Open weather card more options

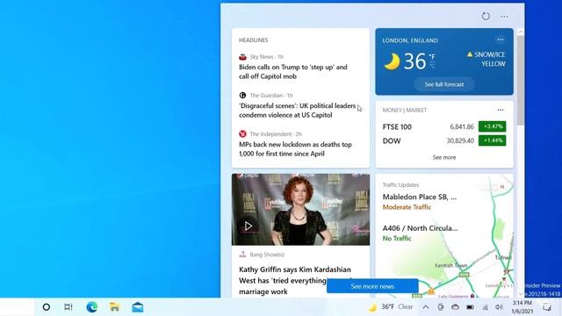click(501, 39)
